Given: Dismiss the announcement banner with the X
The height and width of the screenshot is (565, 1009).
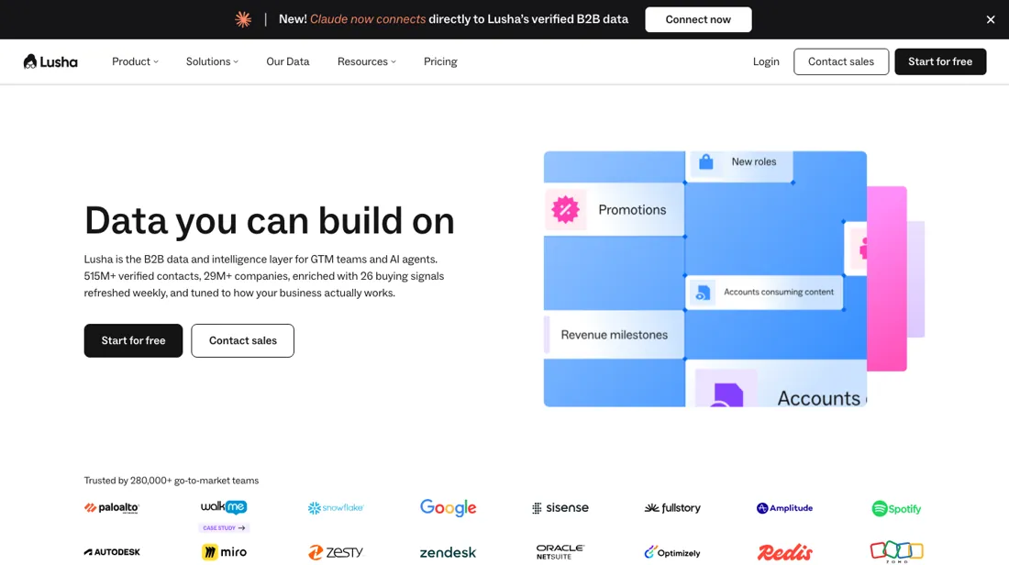Looking at the screenshot, I should point(991,19).
